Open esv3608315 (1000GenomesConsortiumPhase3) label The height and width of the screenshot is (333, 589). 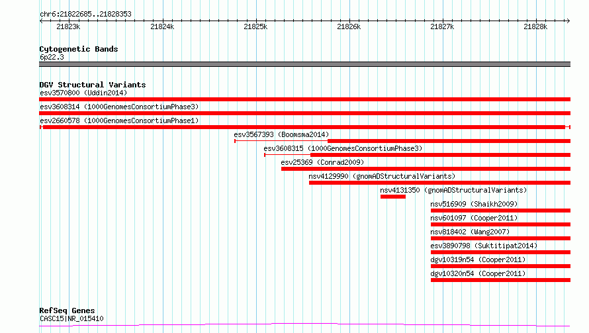343,148
